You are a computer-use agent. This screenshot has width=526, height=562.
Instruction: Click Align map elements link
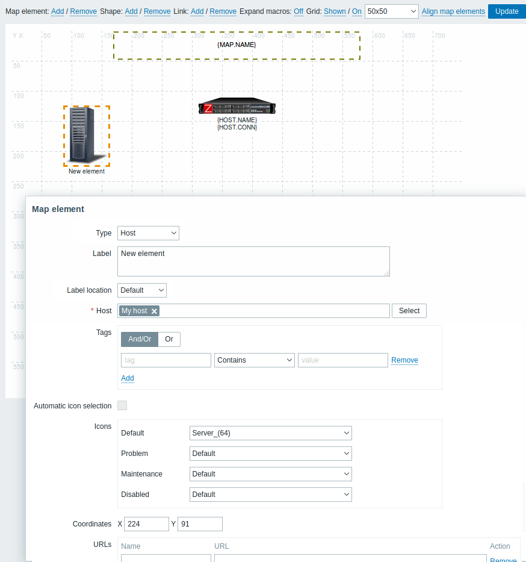[x=453, y=11]
